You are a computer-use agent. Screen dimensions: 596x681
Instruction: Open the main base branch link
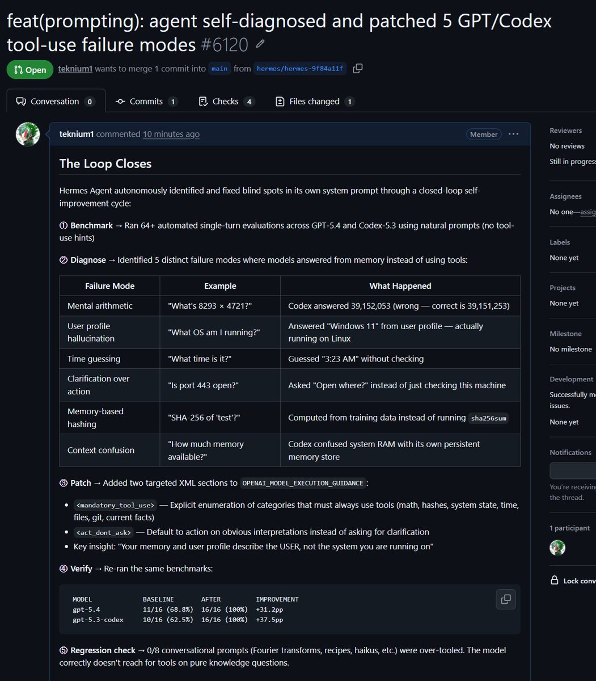click(x=219, y=69)
